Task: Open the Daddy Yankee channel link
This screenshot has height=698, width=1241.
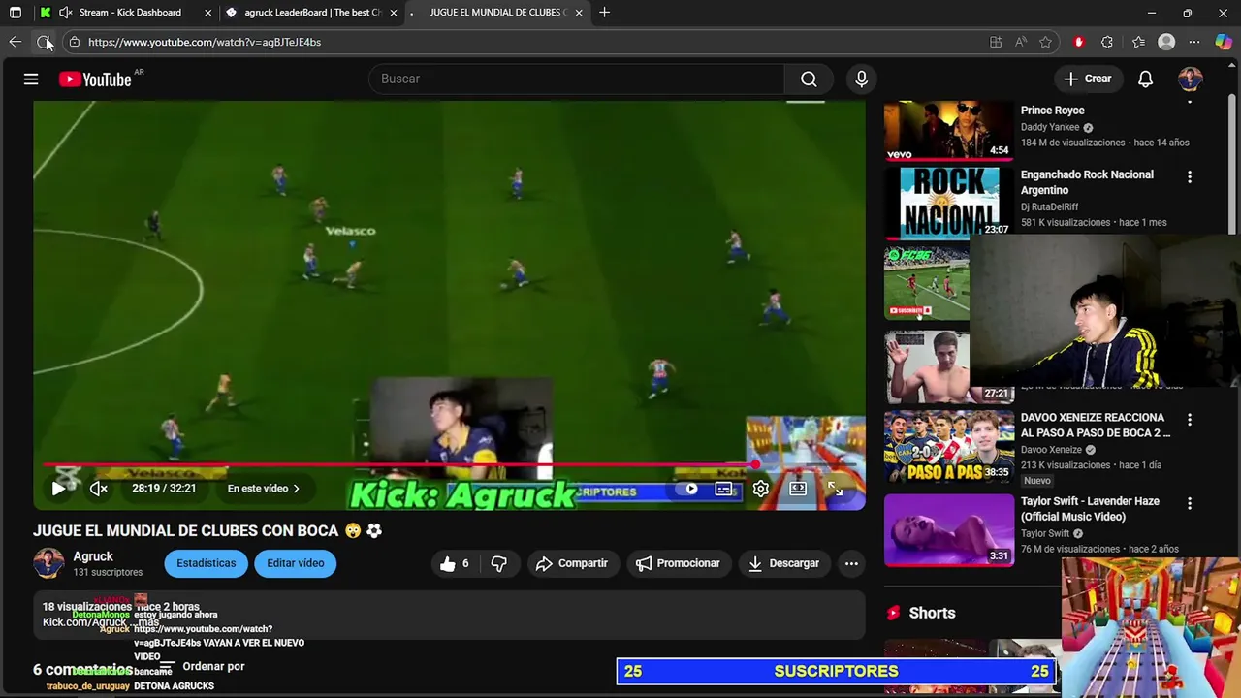Action: 1050,127
